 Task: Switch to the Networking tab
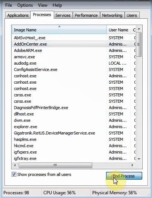coord(112,15)
